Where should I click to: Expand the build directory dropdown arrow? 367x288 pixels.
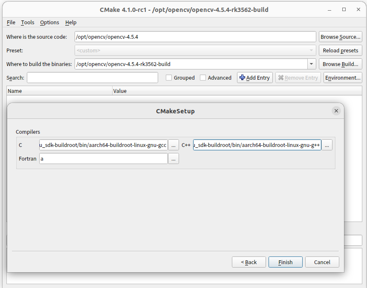pyautogui.click(x=312, y=64)
